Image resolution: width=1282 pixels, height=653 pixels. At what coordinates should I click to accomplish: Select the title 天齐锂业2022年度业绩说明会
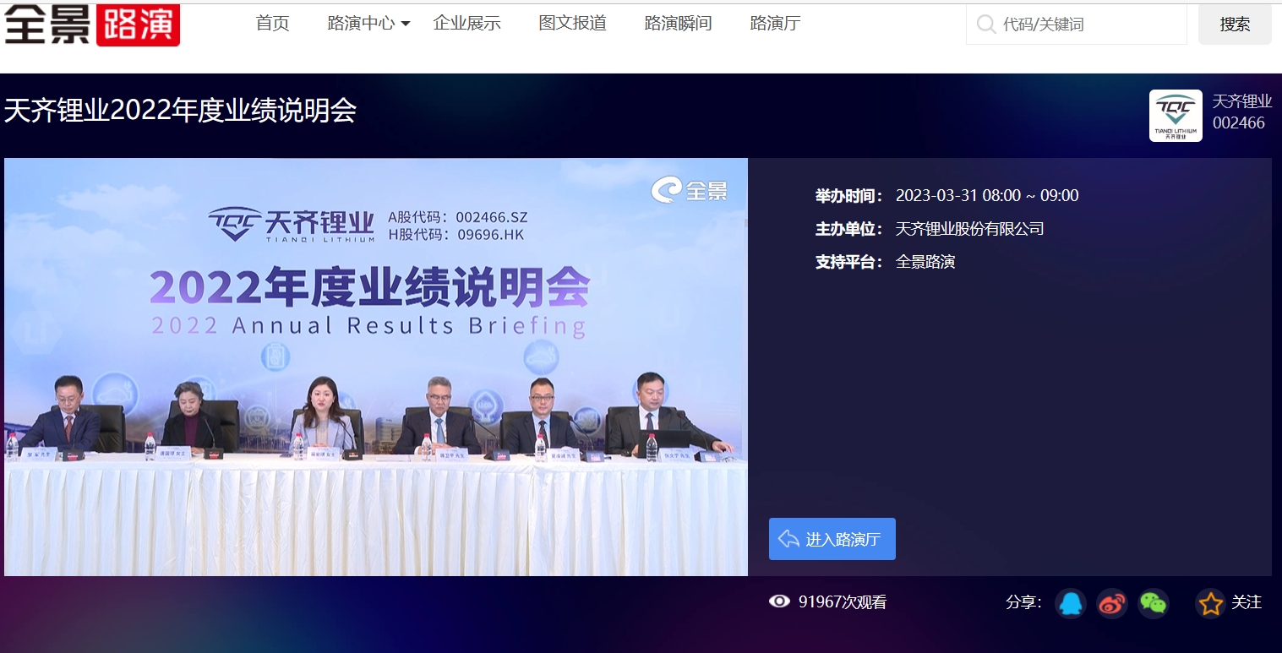tap(180, 111)
